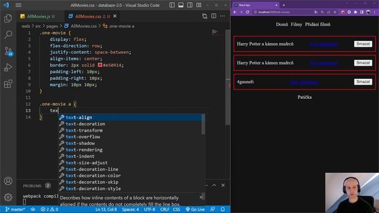
Task: Maximize panel with the up chevron
Action: 214,185
